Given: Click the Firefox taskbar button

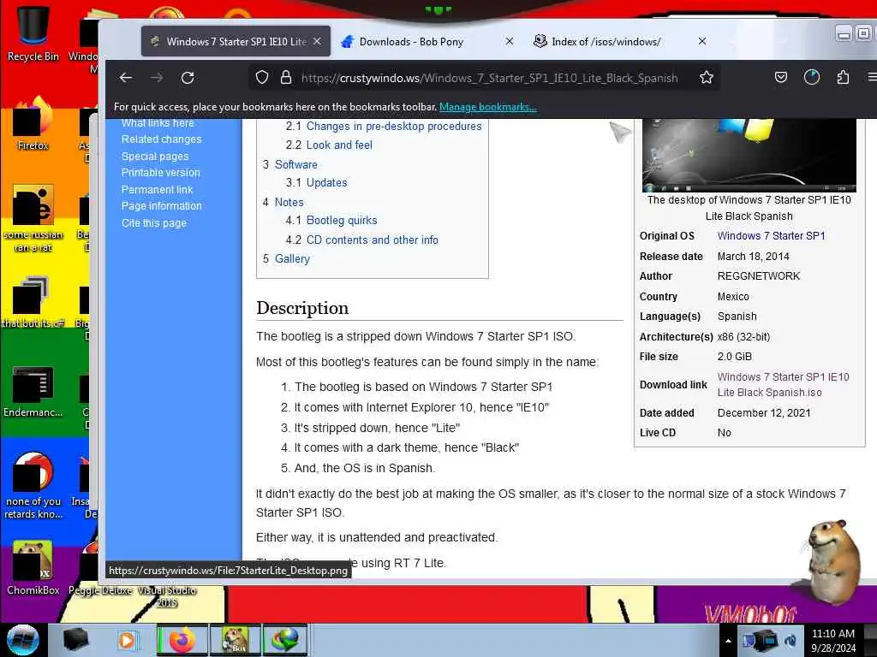Looking at the screenshot, I should [x=182, y=640].
